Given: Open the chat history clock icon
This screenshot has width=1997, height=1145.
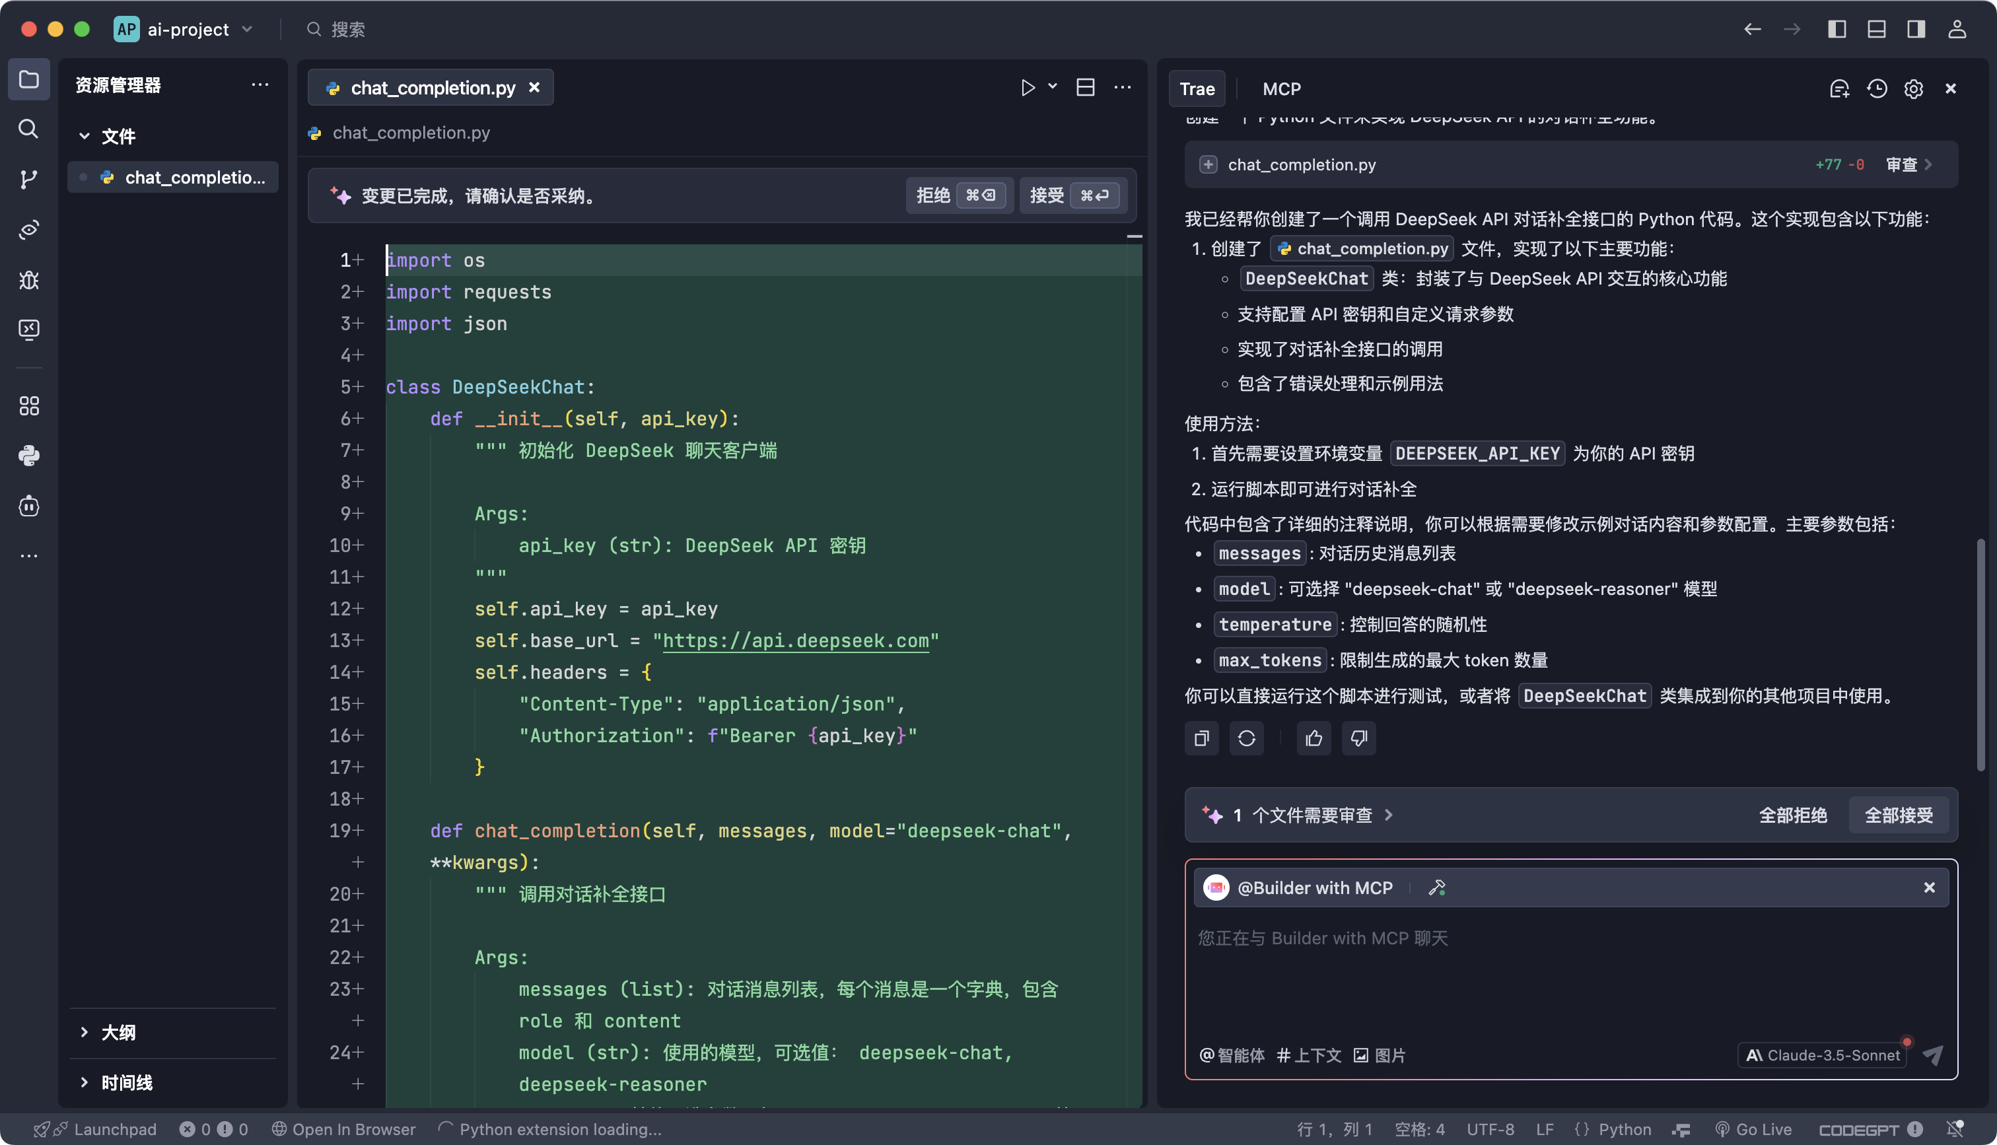Looking at the screenshot, I should [1877, 89].
